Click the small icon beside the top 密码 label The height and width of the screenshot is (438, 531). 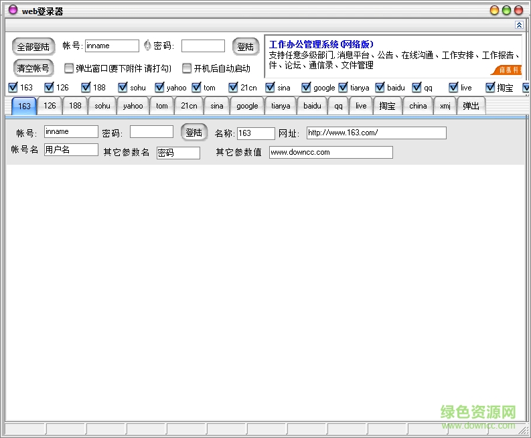click(147, 46)
